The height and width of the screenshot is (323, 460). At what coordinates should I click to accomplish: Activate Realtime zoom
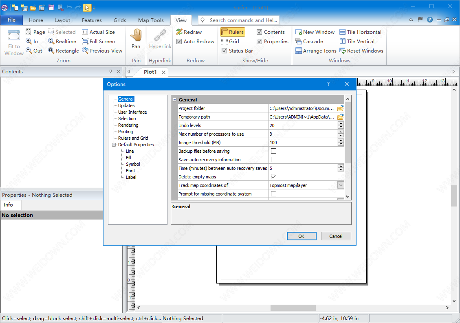62,42
